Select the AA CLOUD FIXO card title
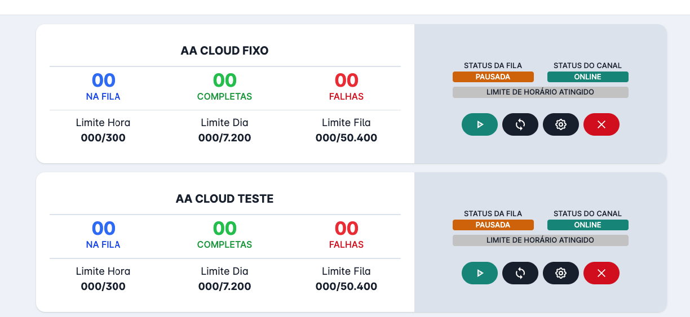 click(225, 51)
